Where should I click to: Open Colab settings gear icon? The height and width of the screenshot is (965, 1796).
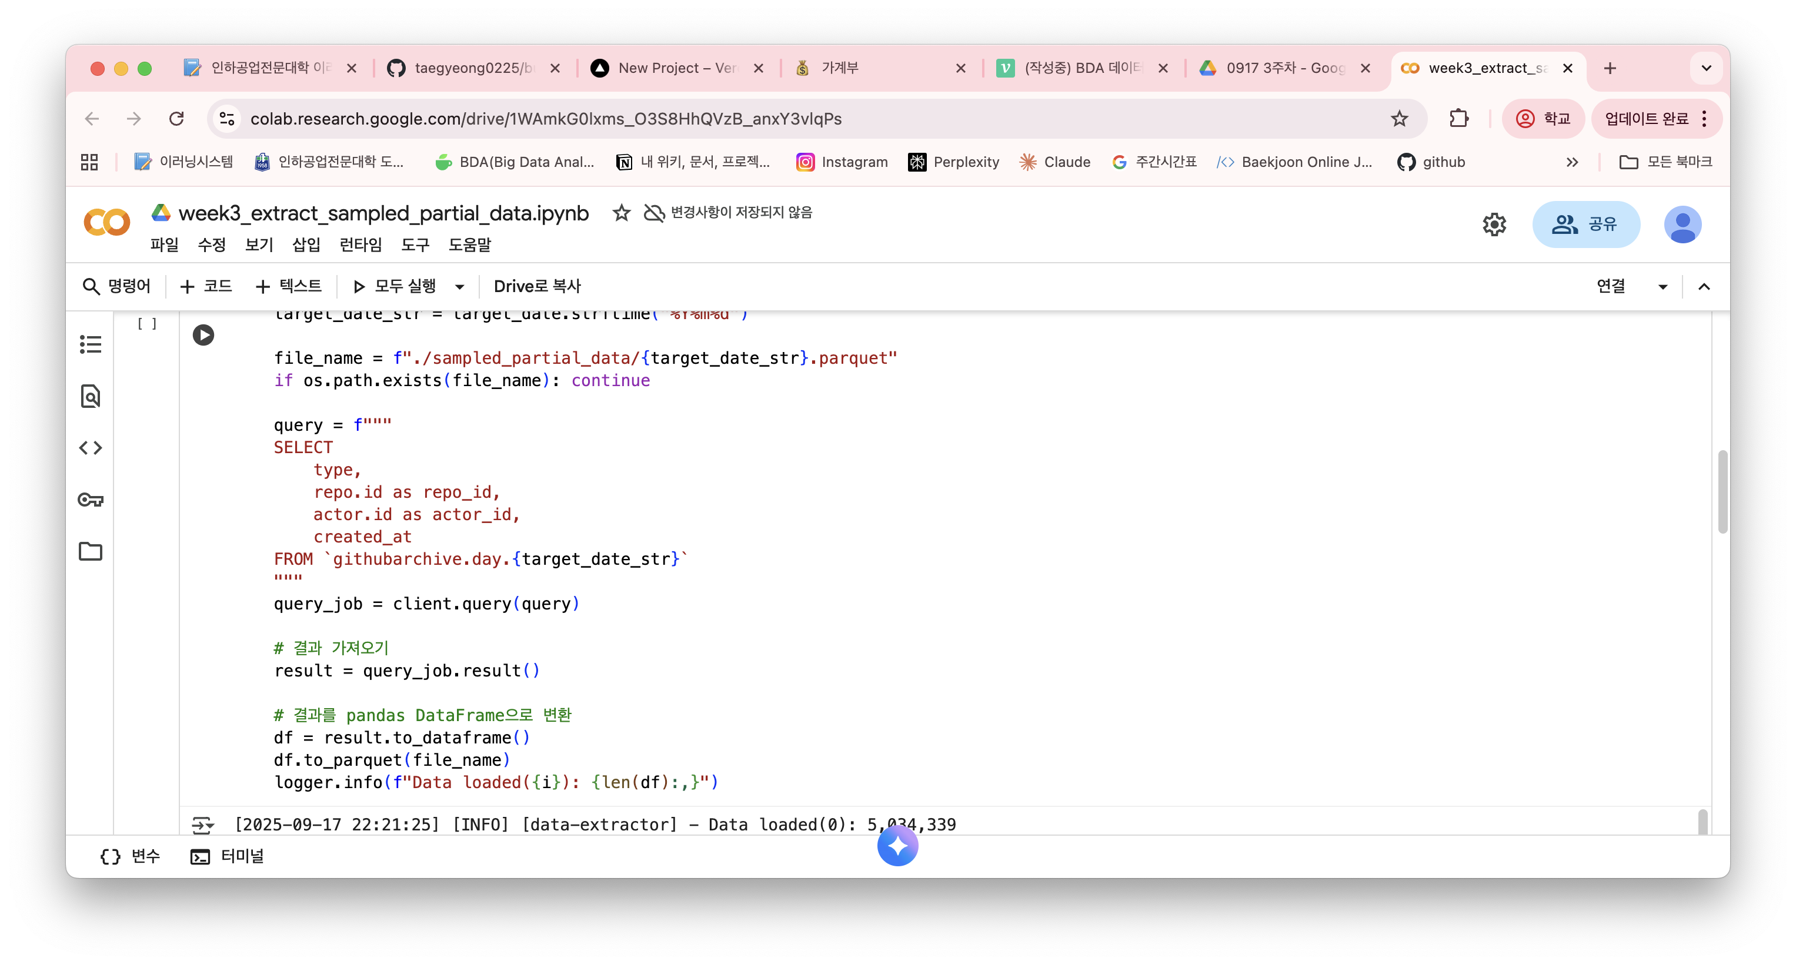coord(1494,225)
